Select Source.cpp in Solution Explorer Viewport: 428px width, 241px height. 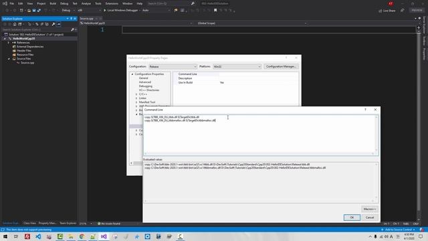27,63
